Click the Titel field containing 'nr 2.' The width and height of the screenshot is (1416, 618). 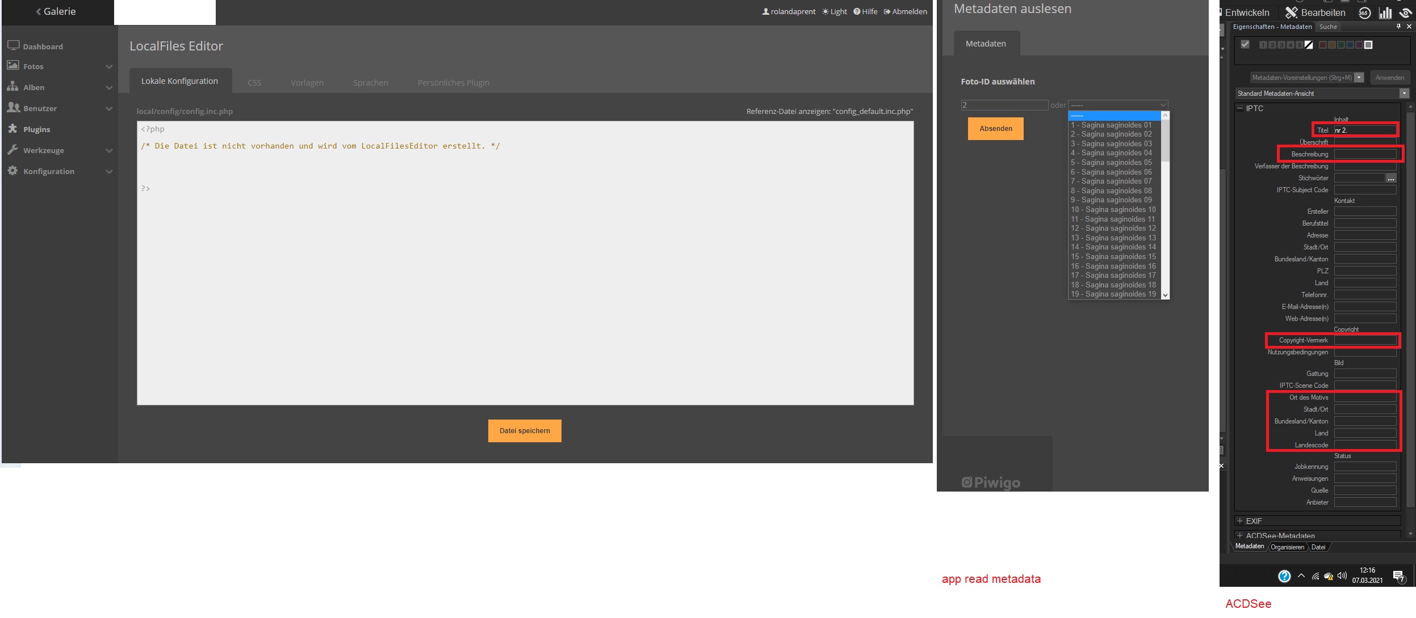coord(1365,130)
